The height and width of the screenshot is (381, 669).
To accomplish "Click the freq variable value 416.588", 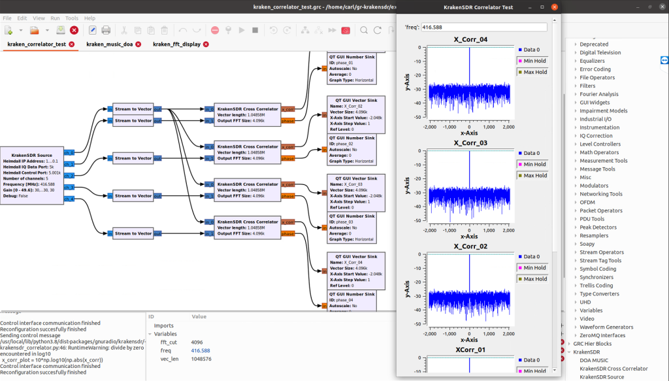I will click(x=201, y=351).
